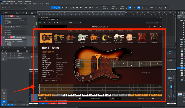Play the Abaco - Intro 1 pattern
The width and height of the screenshot is (185, 108).
pos(80,99)
